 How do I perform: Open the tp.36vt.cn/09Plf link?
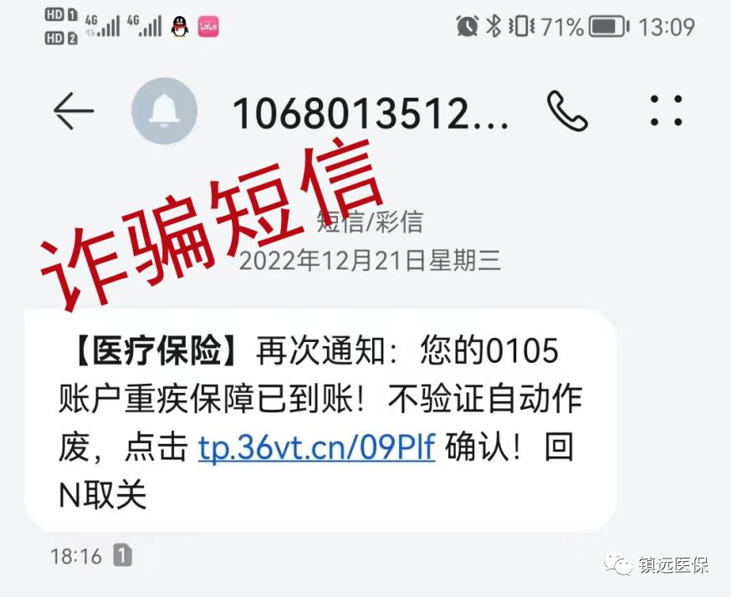tap(316, 447)
